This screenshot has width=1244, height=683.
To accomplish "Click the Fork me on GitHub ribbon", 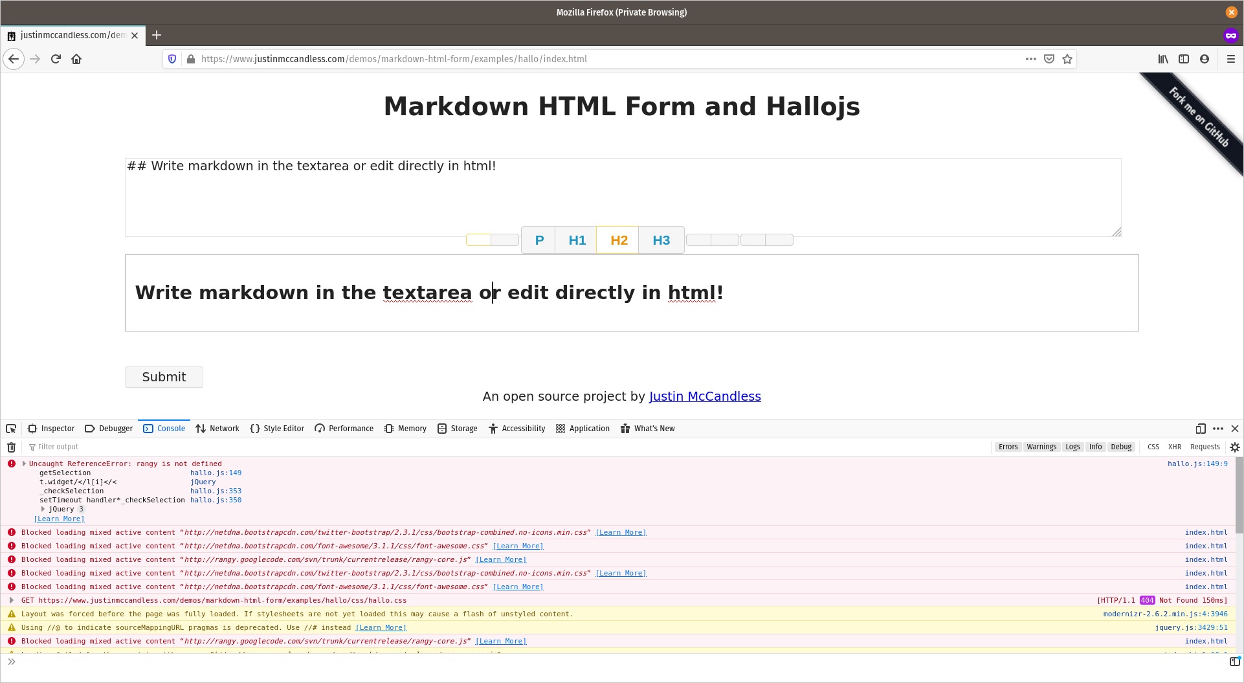I will [1199, 117].
